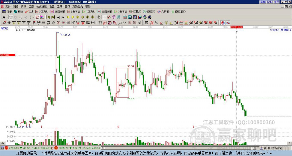Click the black left arrow icon
The image size is (292, 156).
[x=58, y=17]
